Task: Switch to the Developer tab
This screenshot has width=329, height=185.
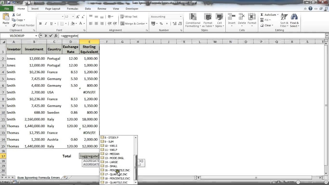Action: click(x=132, y=8)
